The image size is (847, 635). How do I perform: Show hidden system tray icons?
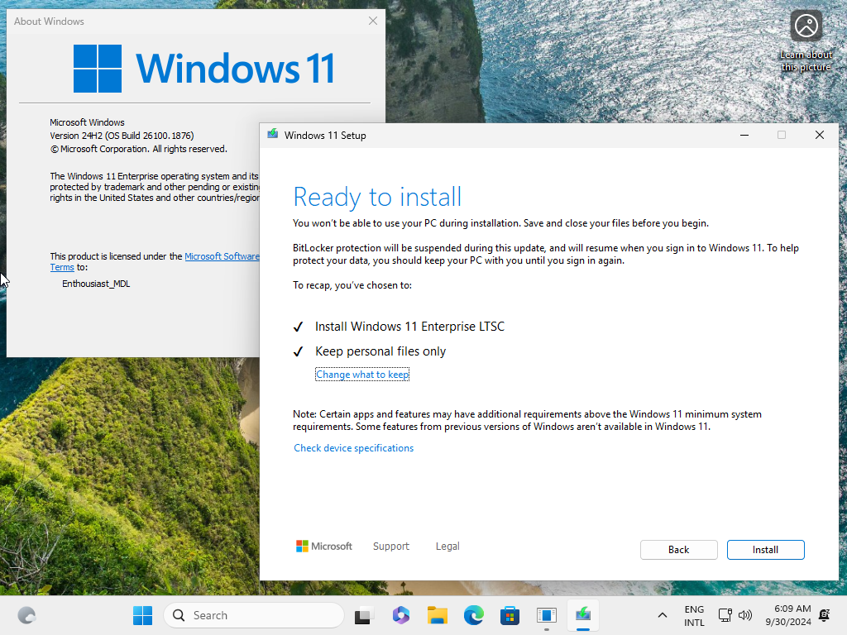(663, 615)
